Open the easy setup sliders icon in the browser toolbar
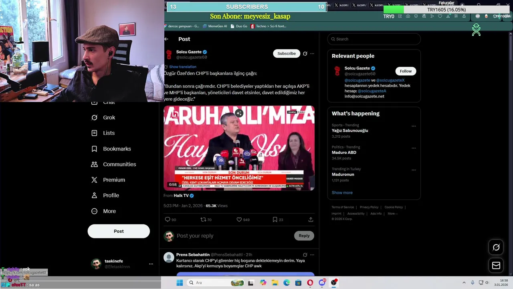 [x=456, y=16]
